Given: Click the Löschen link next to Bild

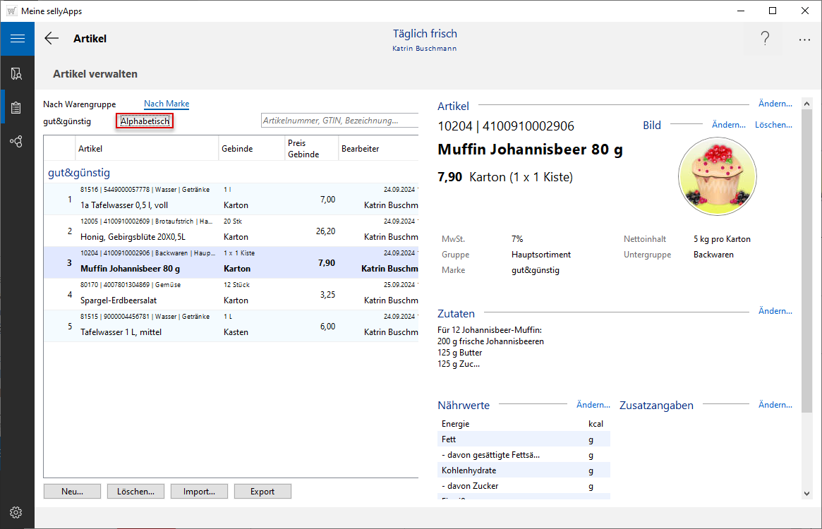Looking at the screenshot, I should click(773, 125).
